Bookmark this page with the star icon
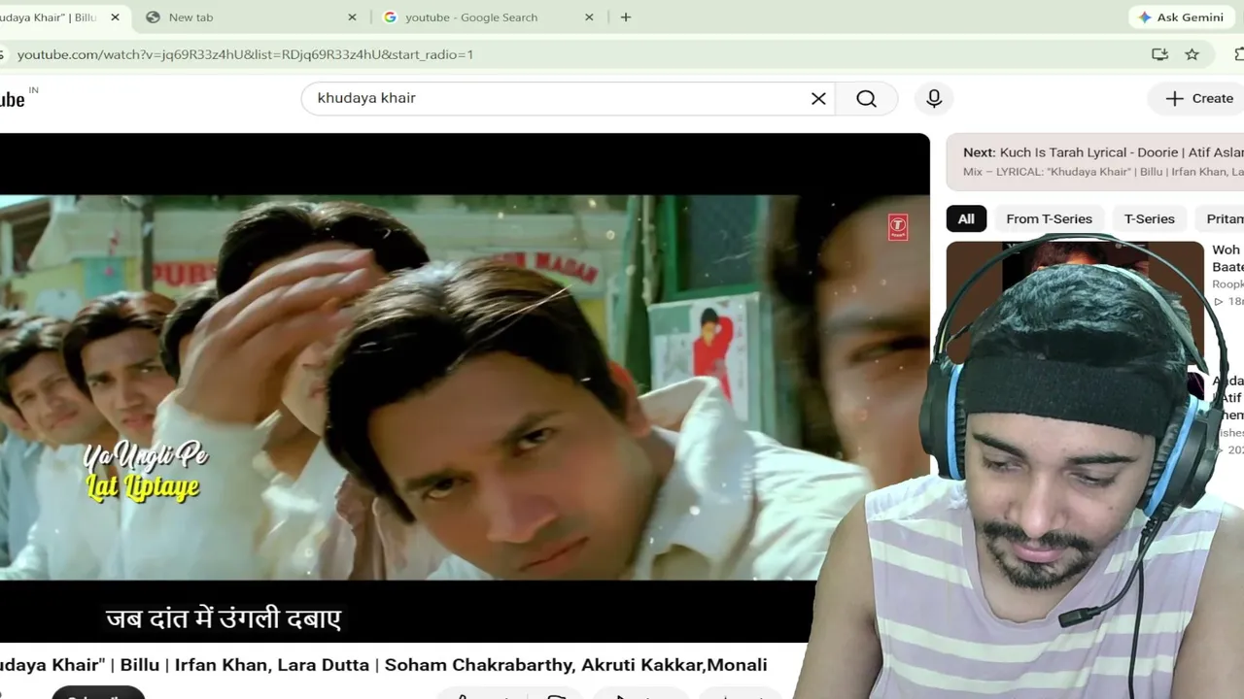This screenshot has height=699, width=1244. (x=1192, y=54)
